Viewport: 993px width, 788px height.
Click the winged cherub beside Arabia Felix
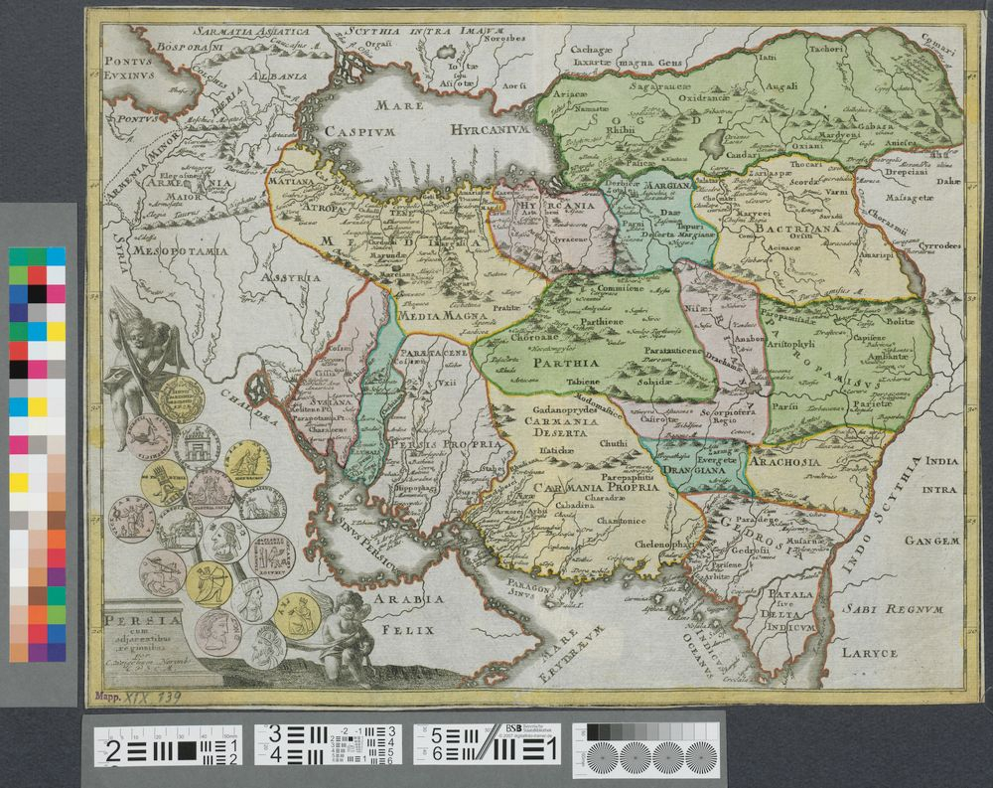click(344, 636)
